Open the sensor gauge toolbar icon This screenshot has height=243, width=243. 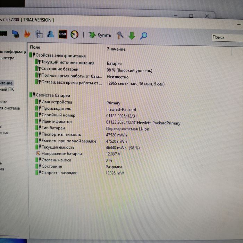coord(74,34)
